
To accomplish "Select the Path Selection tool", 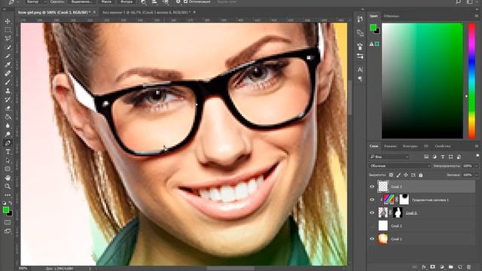I will pos(8,160).
